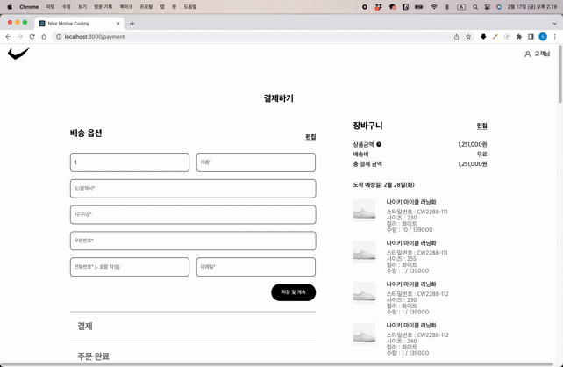Click the Nike swoosh logo
The image size is (563, 367).
18,54
